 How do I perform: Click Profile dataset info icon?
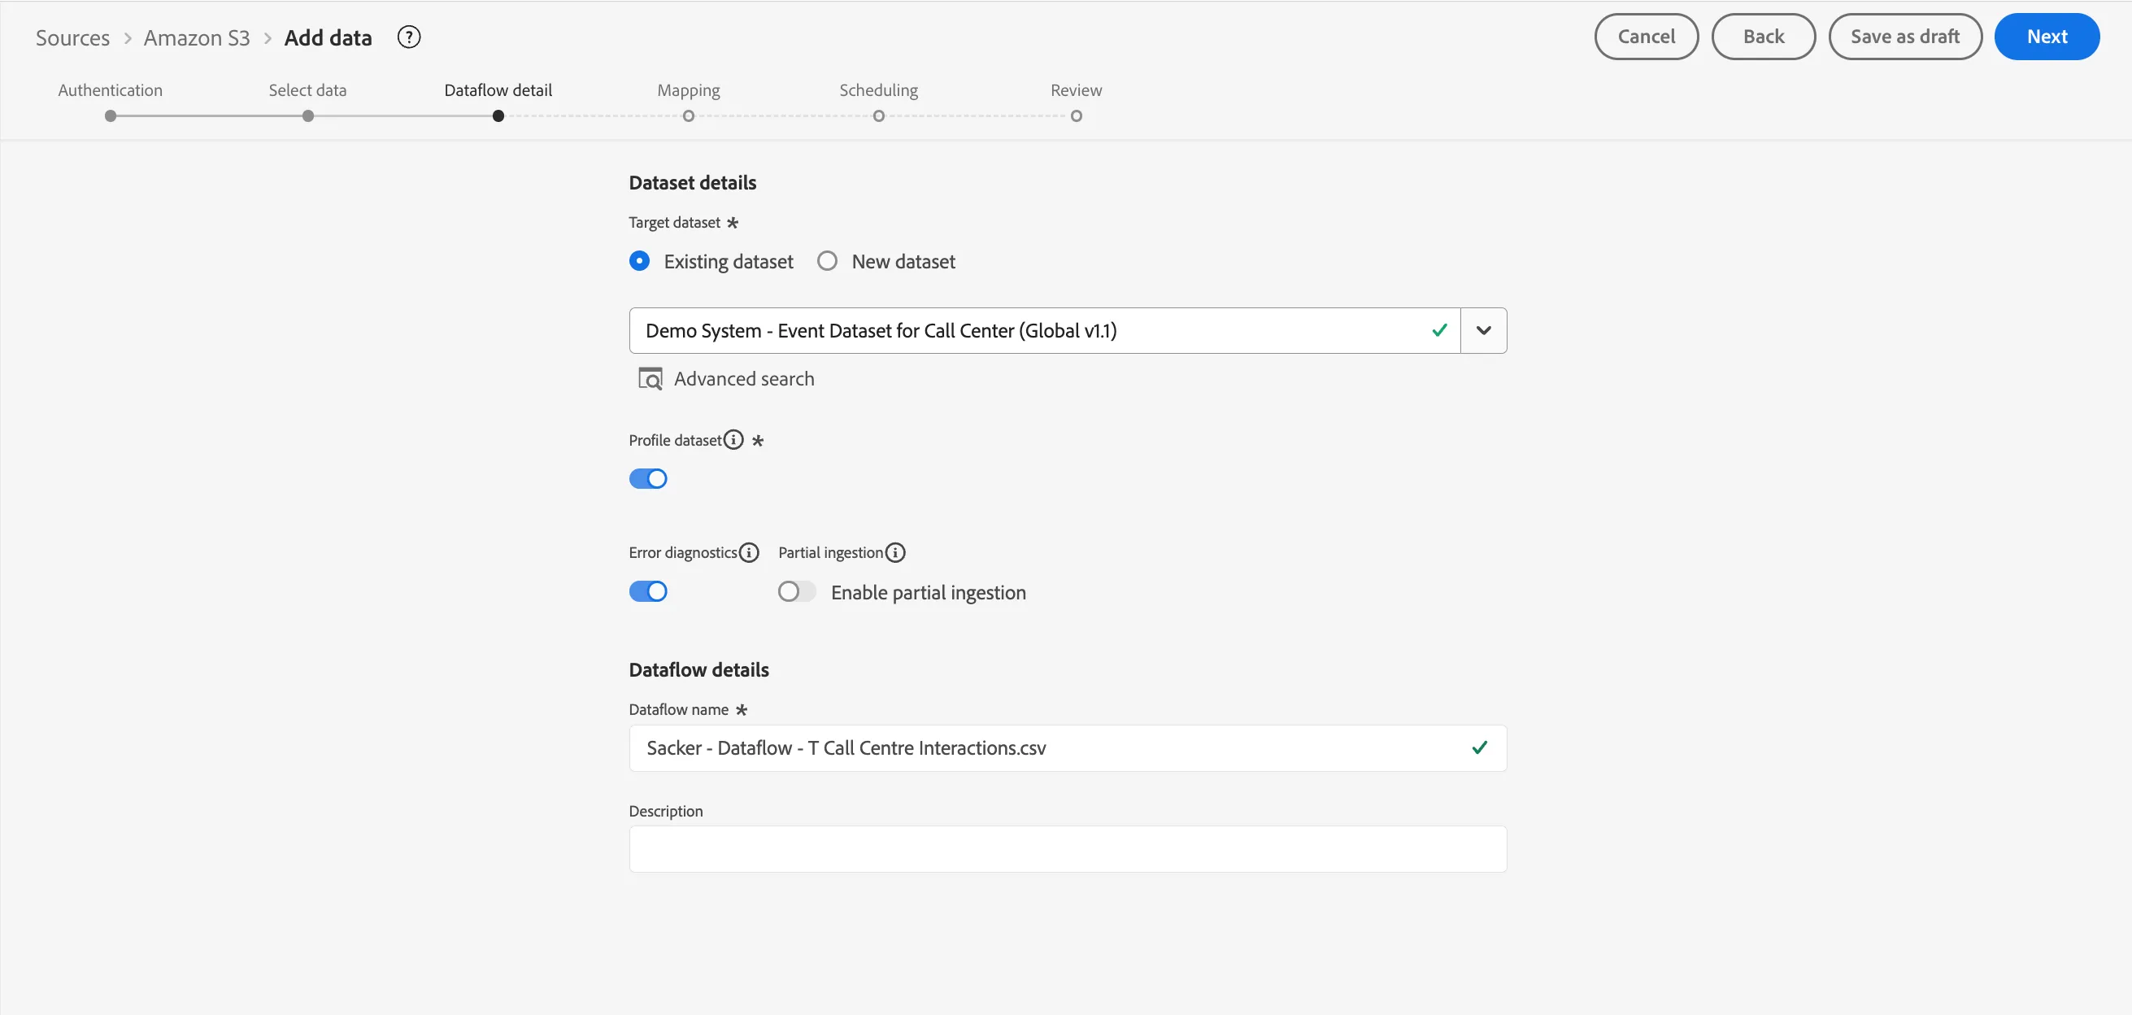click(x=733, y=440)
